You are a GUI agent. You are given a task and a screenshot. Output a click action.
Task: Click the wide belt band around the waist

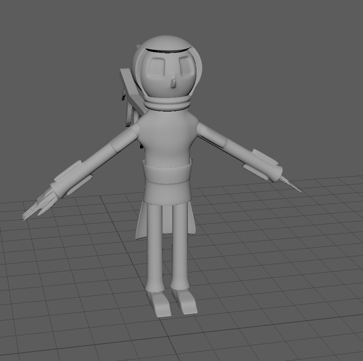pyautogui.click(x=167, y=173)
